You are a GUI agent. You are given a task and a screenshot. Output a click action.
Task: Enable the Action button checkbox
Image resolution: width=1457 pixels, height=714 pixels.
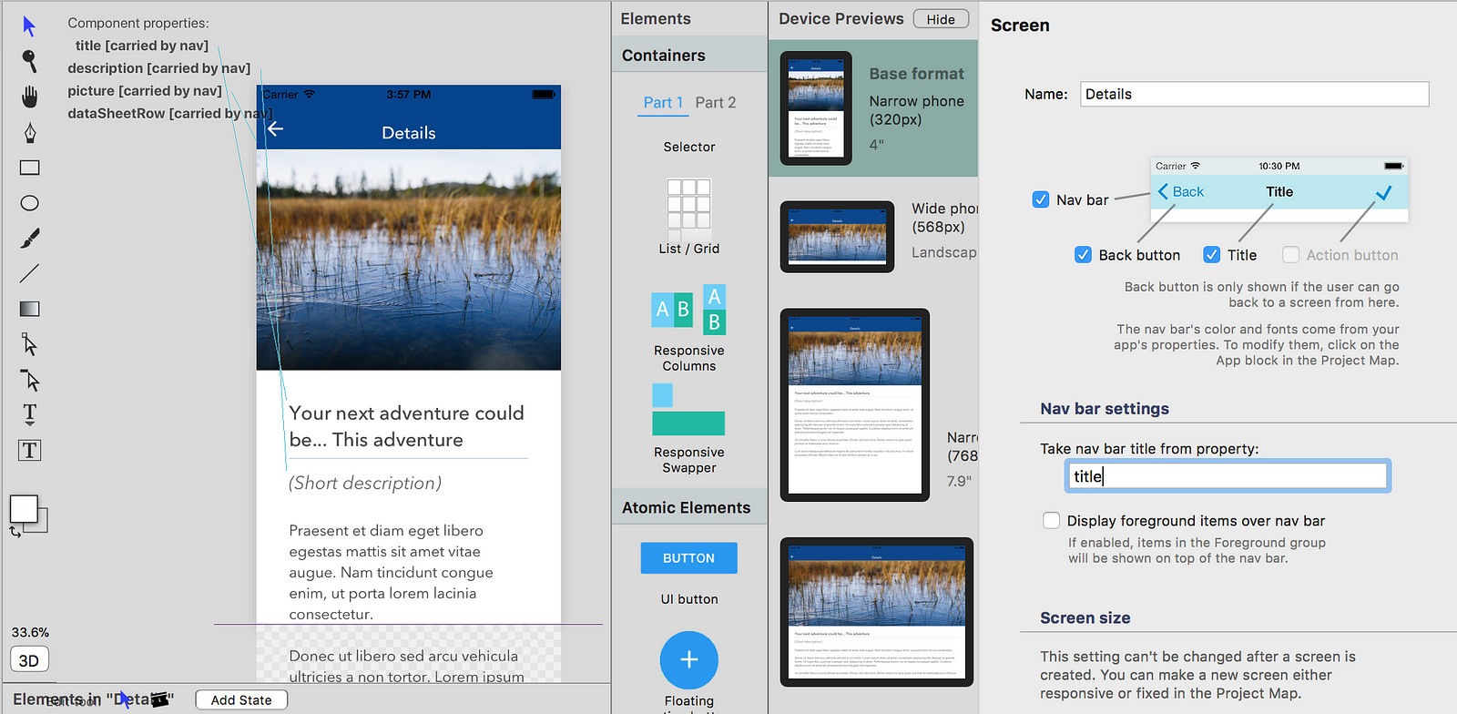click(1290, 255)
